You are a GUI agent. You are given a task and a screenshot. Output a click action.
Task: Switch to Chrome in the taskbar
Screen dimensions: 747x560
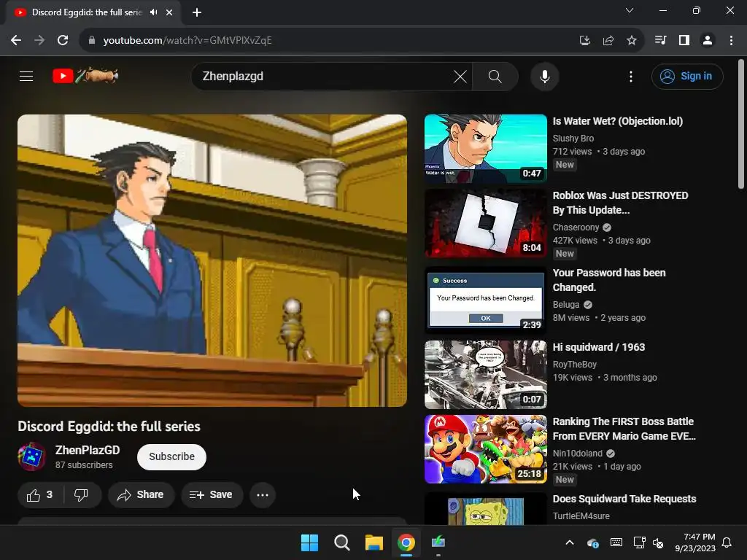click(x=406, y=542)
